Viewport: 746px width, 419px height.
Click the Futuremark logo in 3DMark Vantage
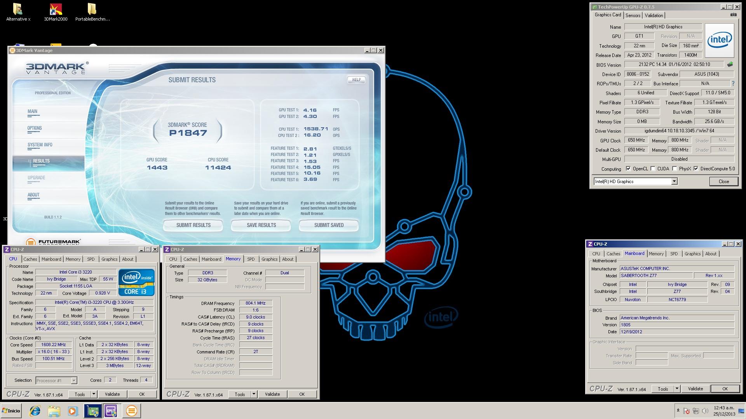point(53,242)
